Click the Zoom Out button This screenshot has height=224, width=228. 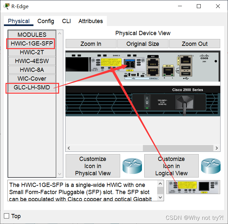pyautogui.click(x=195, y=44)
